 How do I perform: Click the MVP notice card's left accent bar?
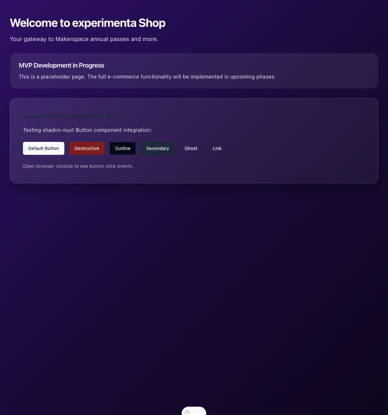11,71
